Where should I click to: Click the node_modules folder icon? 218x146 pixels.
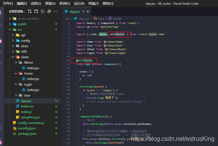point(15,19)
